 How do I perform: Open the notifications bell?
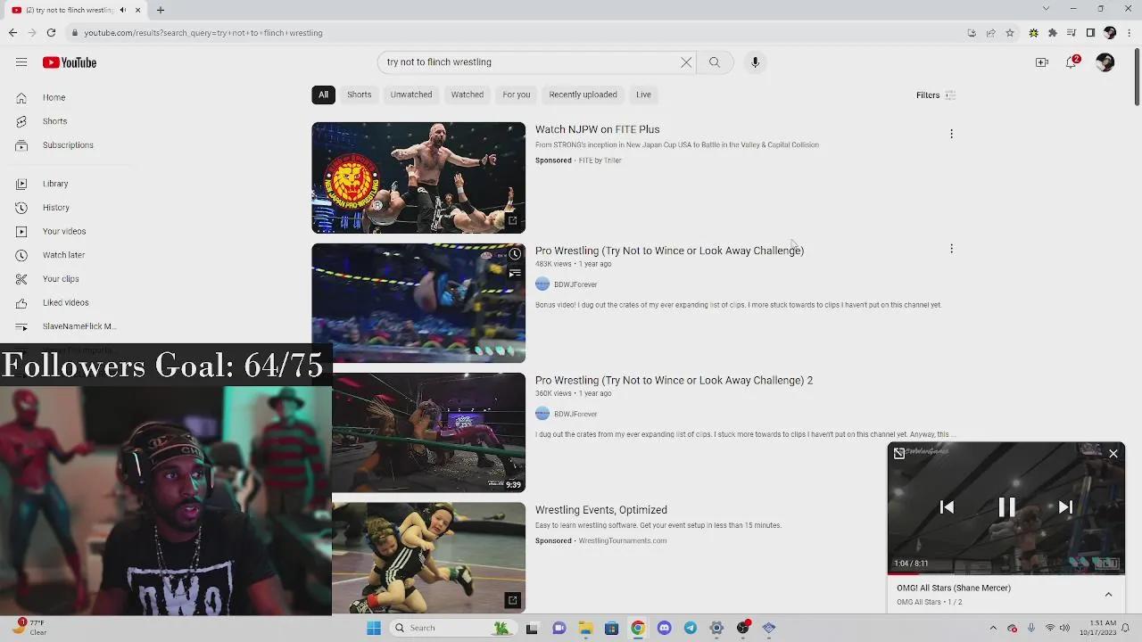pyautogui.click(x=1072, y=62)
